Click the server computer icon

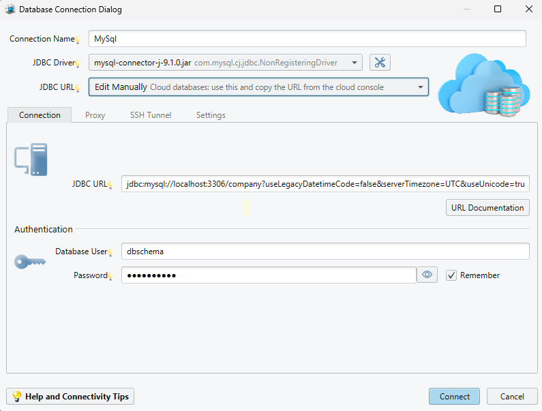click(x=31, y=159)
